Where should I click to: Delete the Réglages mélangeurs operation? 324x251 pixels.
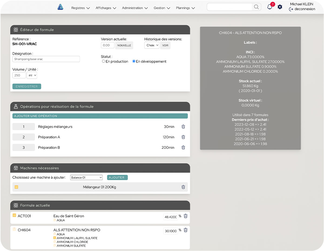183,127
